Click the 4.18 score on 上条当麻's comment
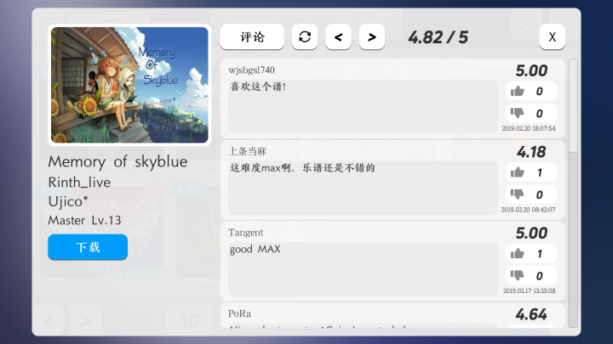 [531, 152]
